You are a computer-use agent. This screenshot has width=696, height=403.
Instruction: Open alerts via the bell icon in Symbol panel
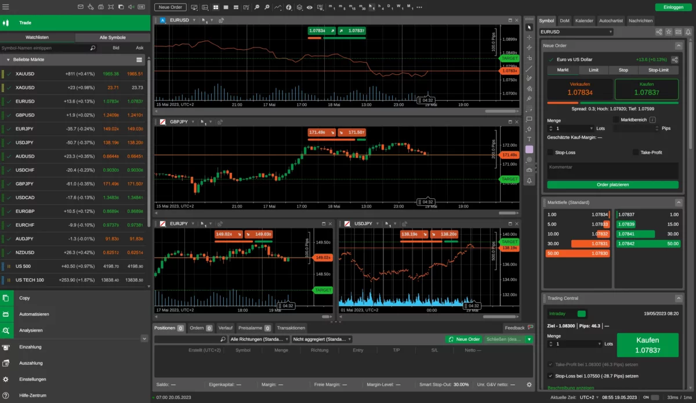[687, 31]
